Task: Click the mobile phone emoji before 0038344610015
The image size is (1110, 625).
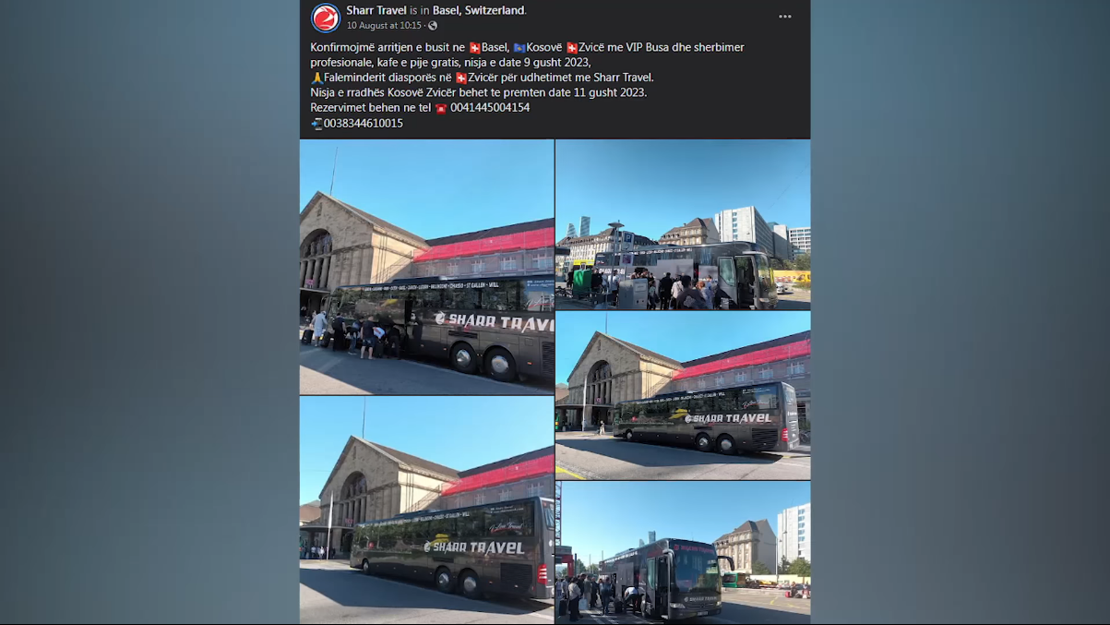Action: click(x=316, y=123)
